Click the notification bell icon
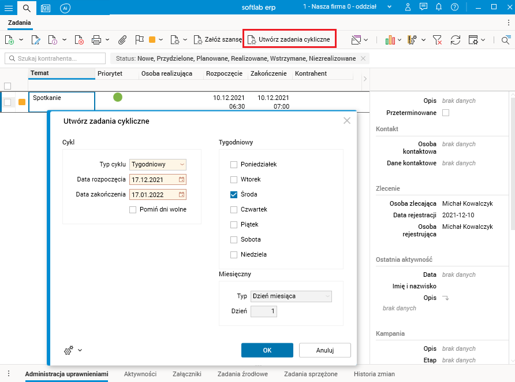515x382 pixels. tap(439, 7)
